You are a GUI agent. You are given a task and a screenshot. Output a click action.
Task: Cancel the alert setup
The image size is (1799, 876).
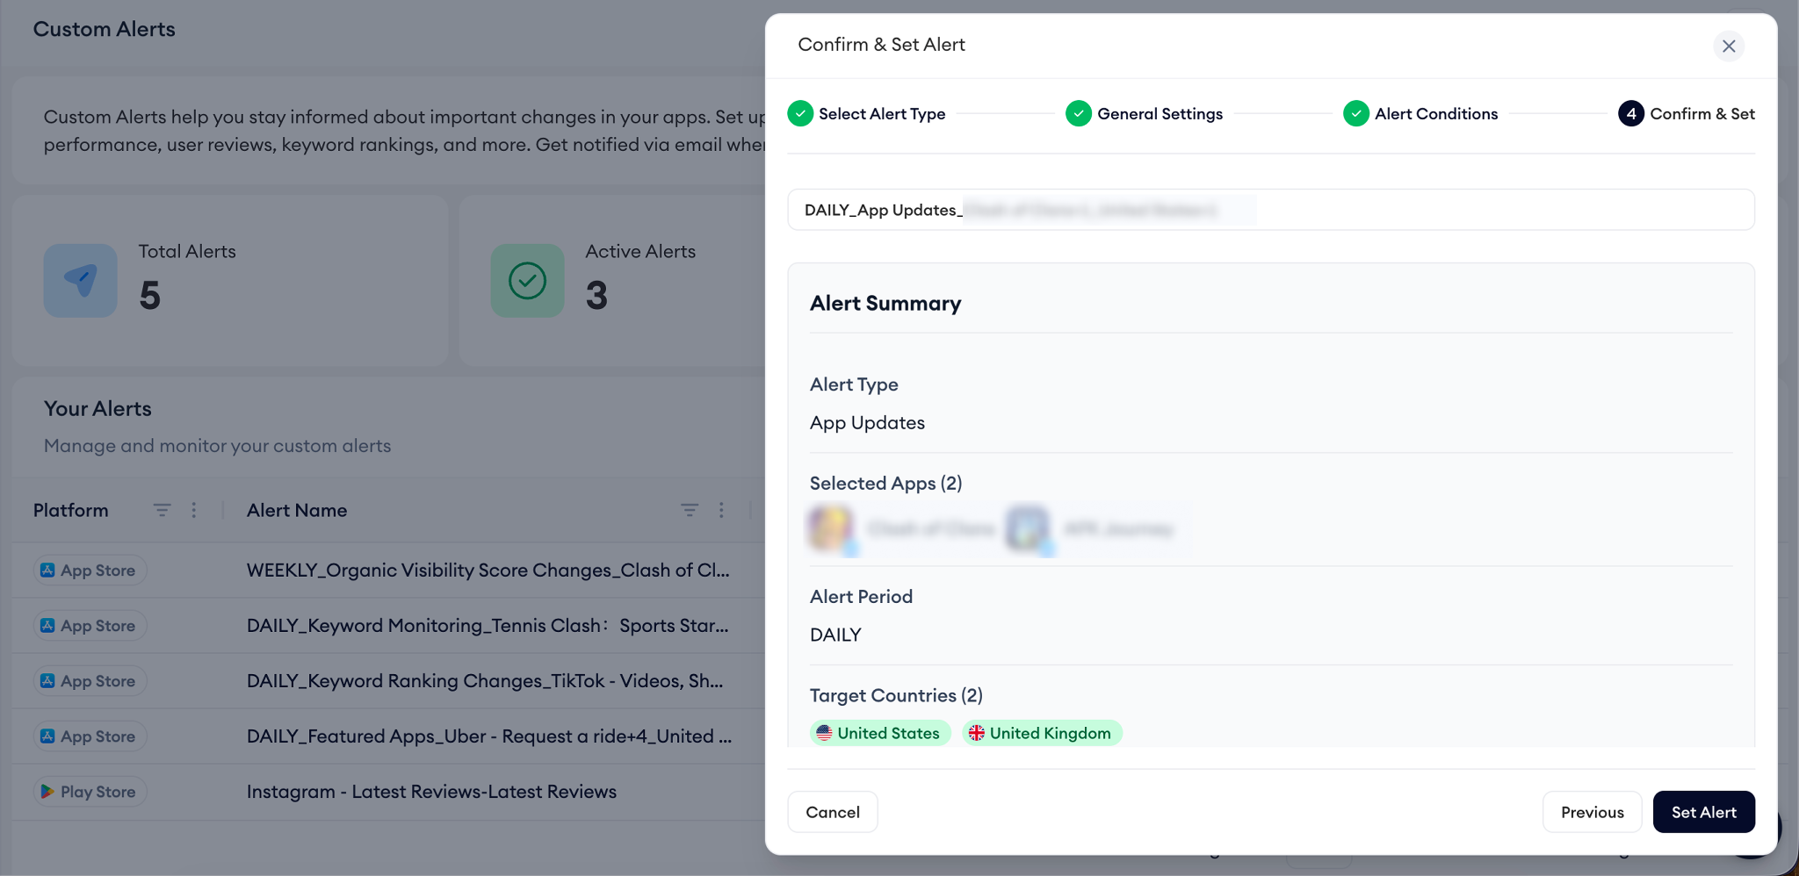[832, 812]
